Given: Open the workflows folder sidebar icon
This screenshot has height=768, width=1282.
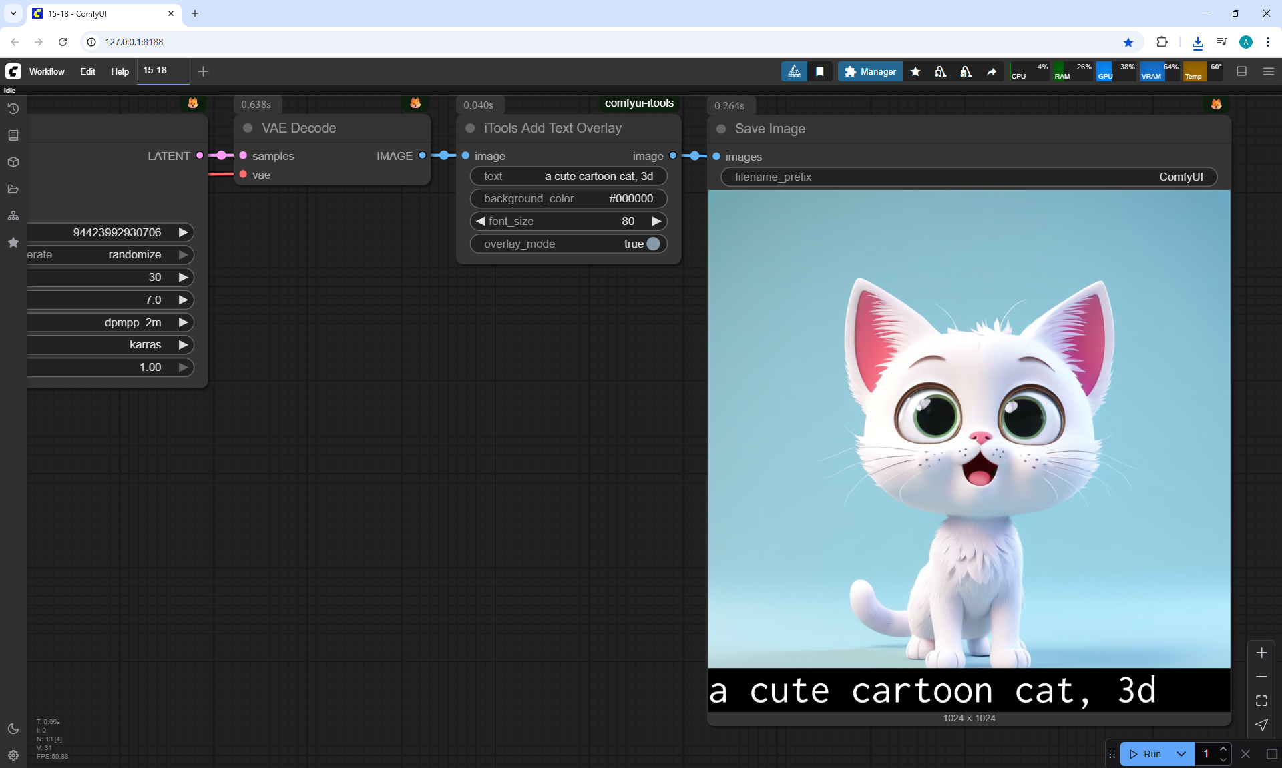Looking at the screenshot, I should 13,189.
